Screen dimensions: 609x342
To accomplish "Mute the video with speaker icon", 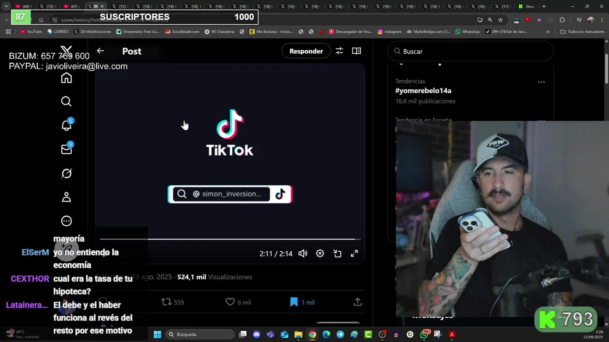I will pyautogui.click(x=303, y=254).
